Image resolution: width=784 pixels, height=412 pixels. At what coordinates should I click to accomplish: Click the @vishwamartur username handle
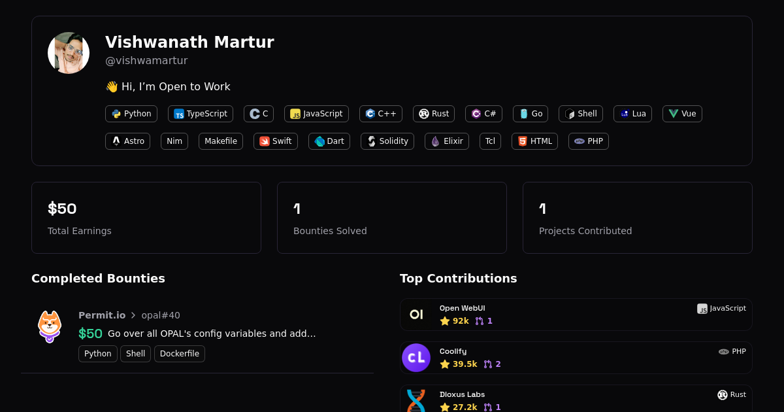tap(146, 61)
